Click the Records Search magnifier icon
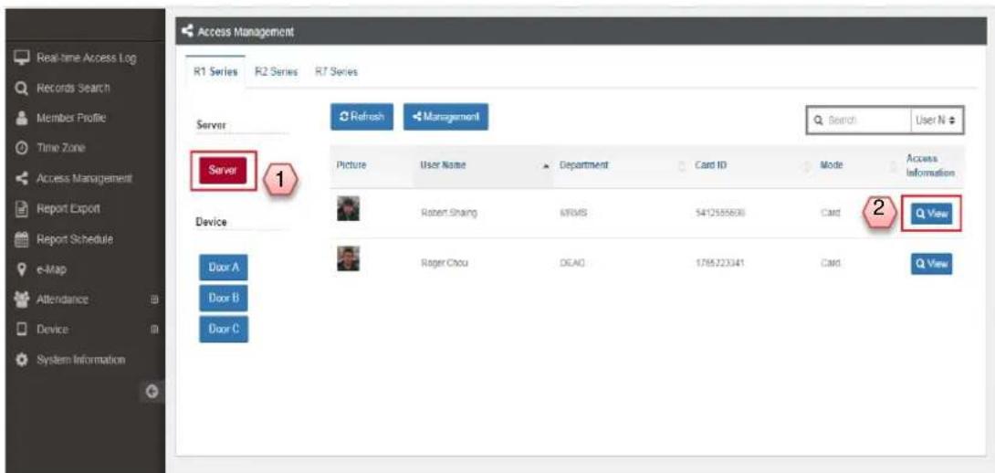995x473 pixels. 20,88
